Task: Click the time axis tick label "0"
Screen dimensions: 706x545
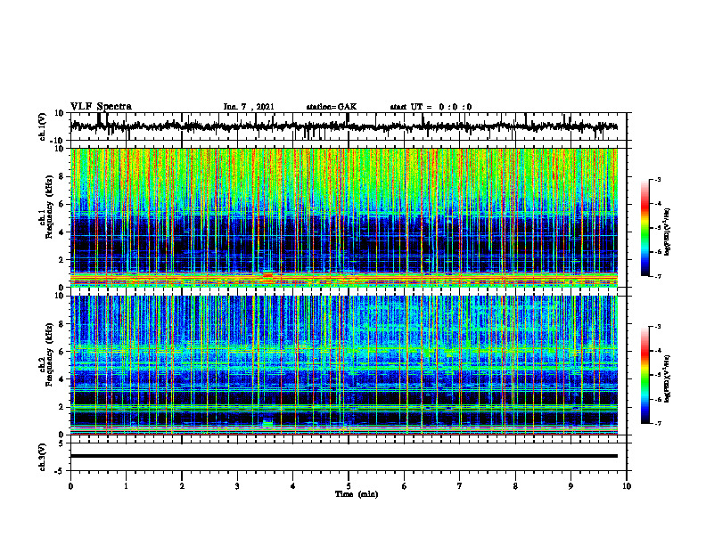Action: click(70, 486)
